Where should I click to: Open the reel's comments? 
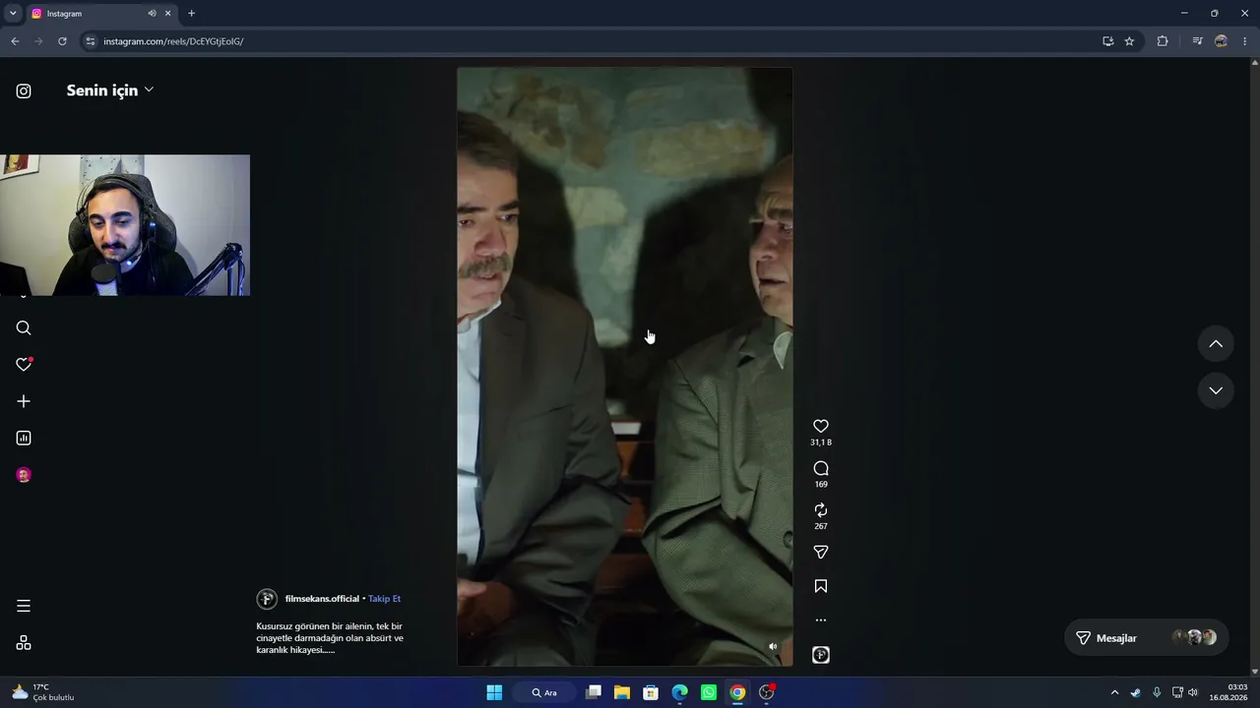coord(821,468)
